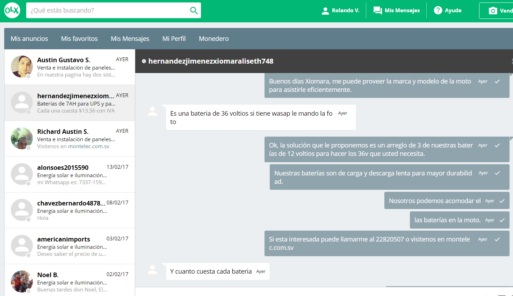Click the chavezbernardo4878 default avatar icon

click(x=22, y=210)
